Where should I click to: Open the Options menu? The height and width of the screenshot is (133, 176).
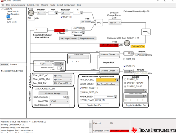coord(45,5)
